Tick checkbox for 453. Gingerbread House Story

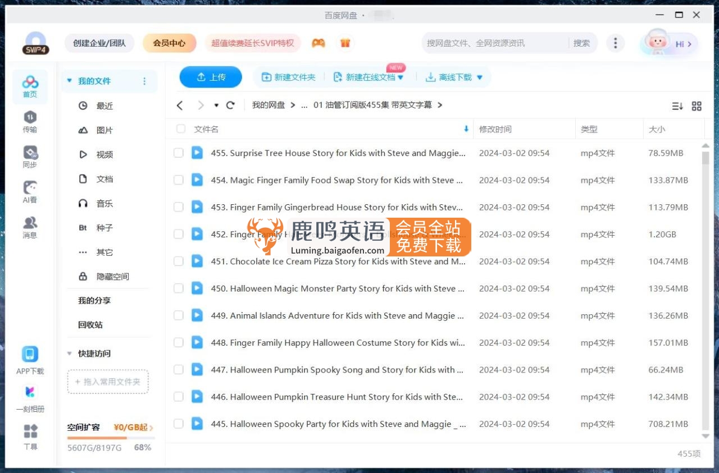point(179,207)
